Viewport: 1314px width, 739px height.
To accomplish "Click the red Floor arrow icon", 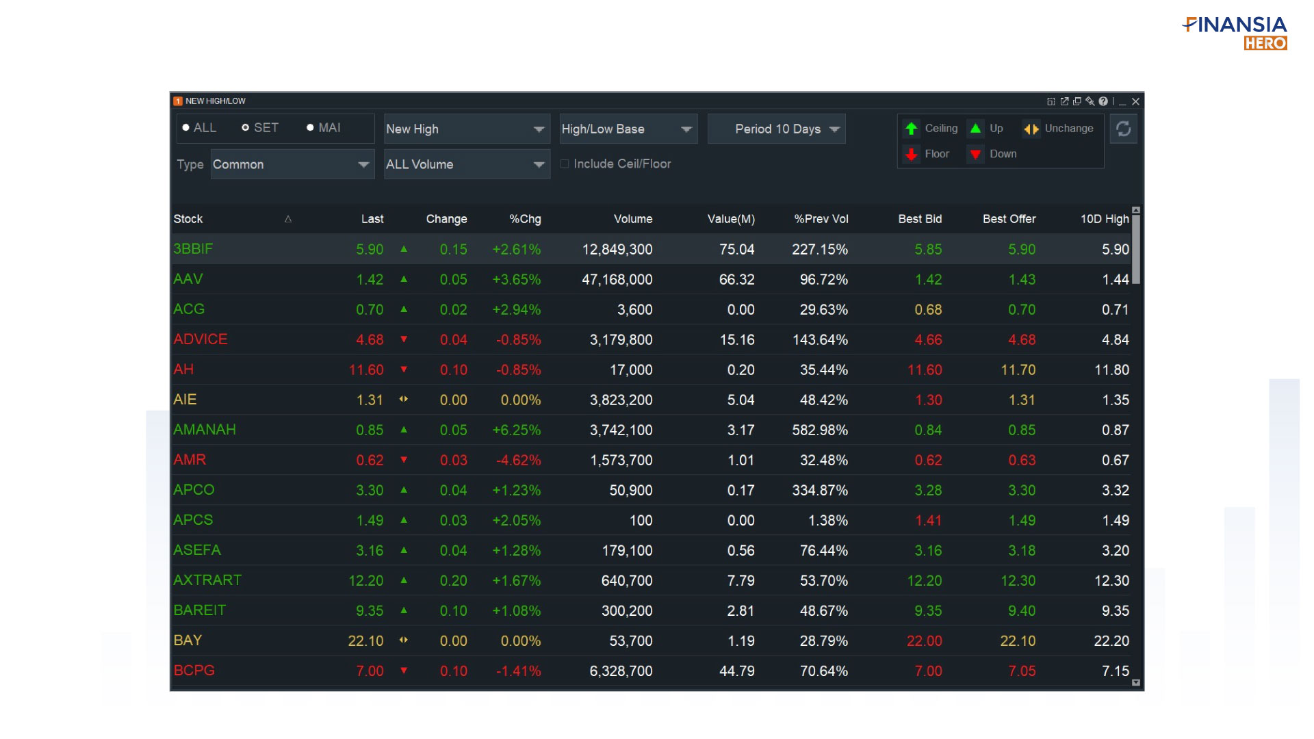I will click(x=911, y=155).
